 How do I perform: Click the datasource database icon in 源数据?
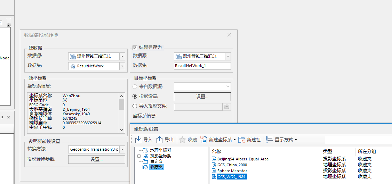point(73,57)
